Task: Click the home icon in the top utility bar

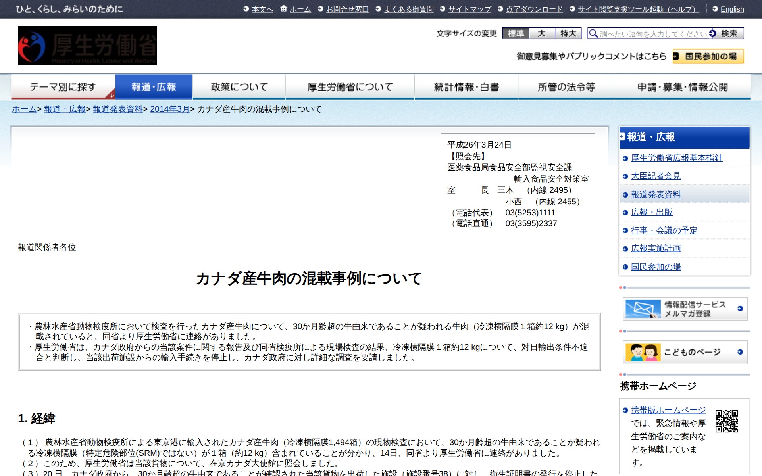Action: (x=283, y=8)
